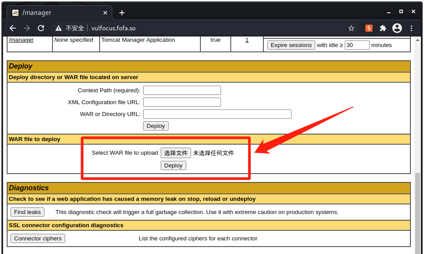
Task: Open a new browser tab
Action: (x=122, y=12)
